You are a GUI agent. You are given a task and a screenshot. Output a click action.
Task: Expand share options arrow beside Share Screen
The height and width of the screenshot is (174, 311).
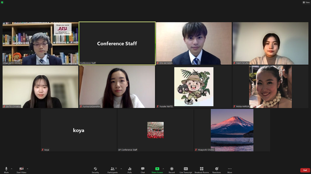coord(163,169)
